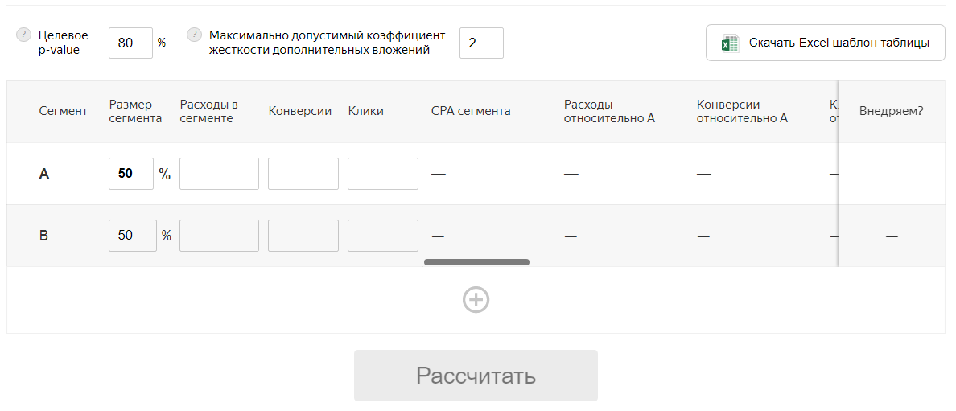Click the Размер сегмента column header
956x411 pixels.
tap(135, 111)
